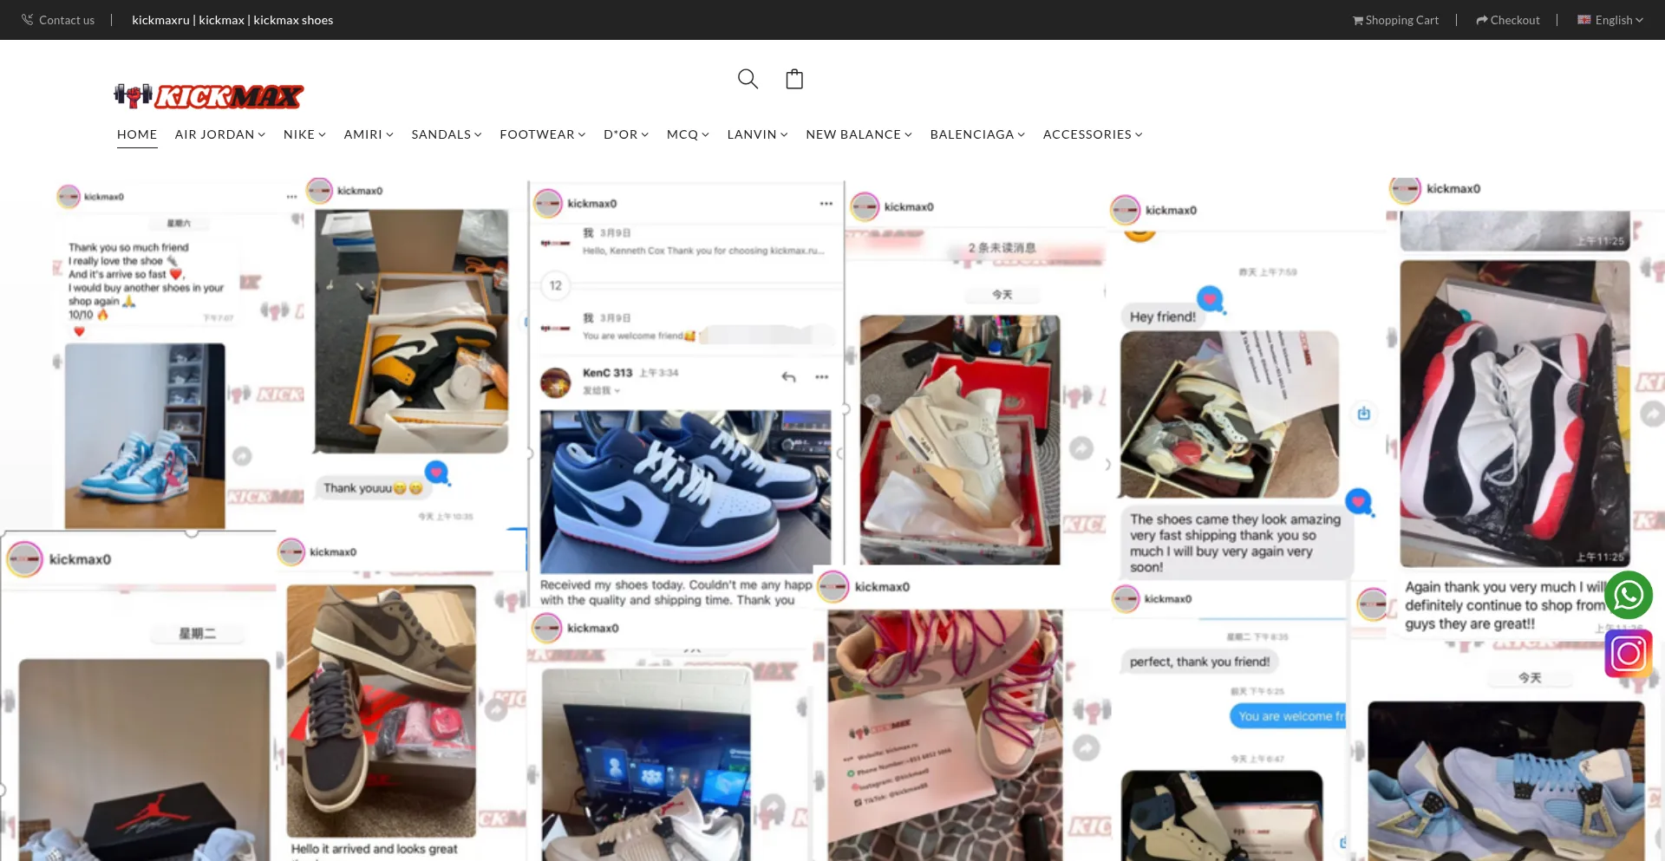Click 'Thank youuu' chat message
Screen dimensions: 1665x861
tap(373, 488)
